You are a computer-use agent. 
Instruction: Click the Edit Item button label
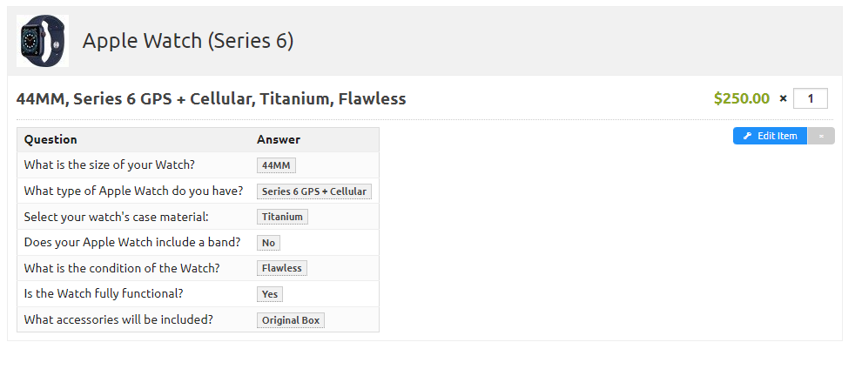pos(777,136)
